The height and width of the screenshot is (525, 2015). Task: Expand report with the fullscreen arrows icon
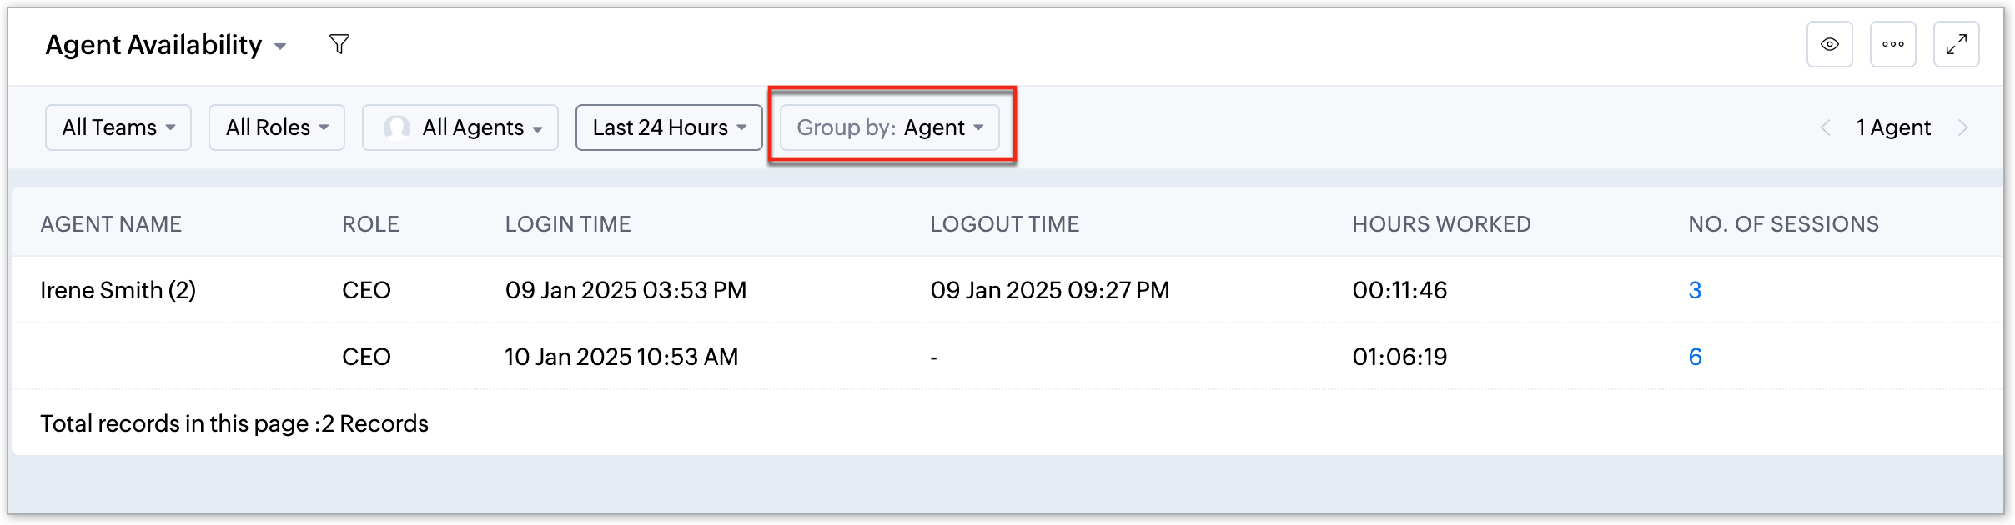tap(1956, 44)
